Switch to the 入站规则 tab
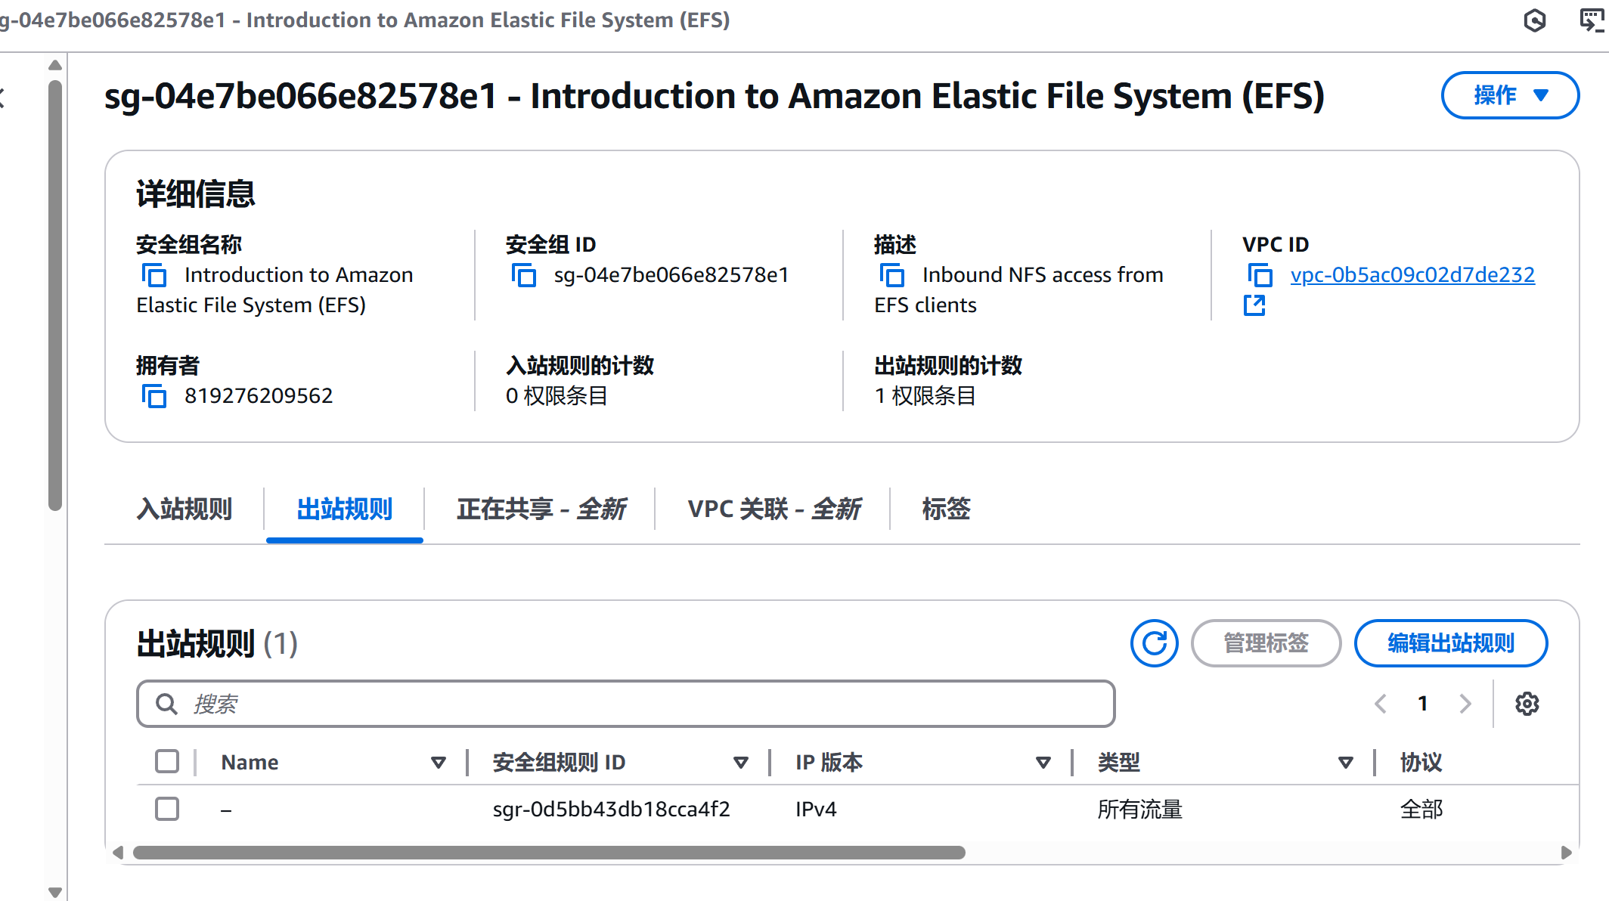 [184, 509]
